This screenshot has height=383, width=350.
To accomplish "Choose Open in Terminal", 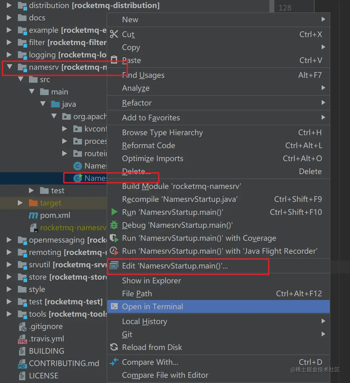I will click(x=218, y=306).
